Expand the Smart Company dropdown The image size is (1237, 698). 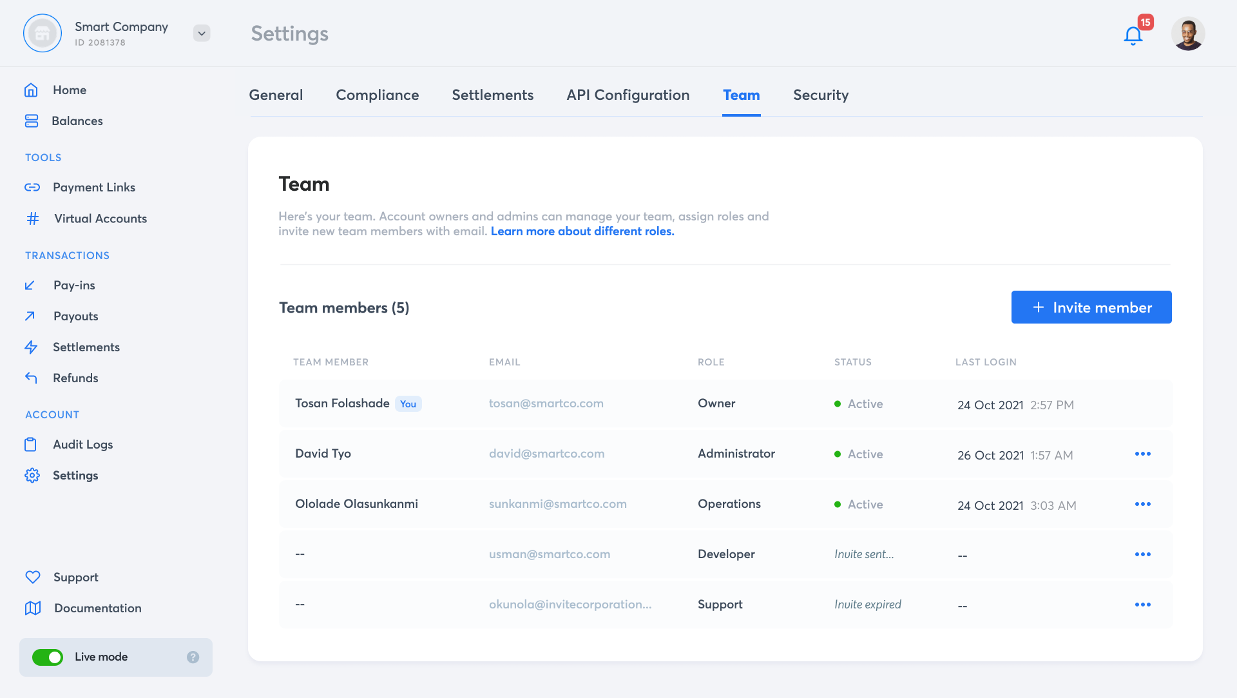202,34
